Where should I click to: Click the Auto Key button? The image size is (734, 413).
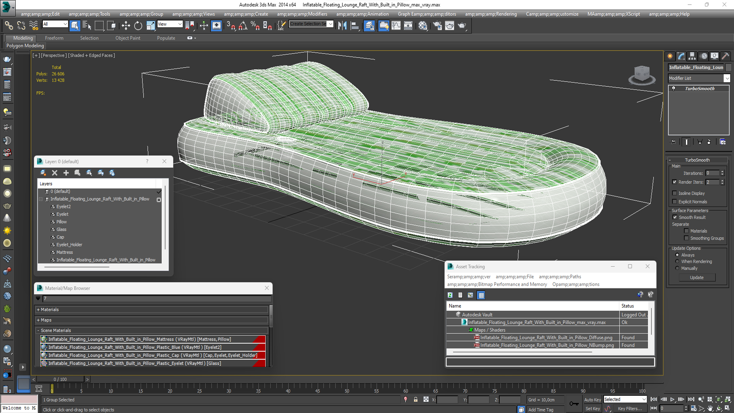pyautogui.click(x=593, y=400)
